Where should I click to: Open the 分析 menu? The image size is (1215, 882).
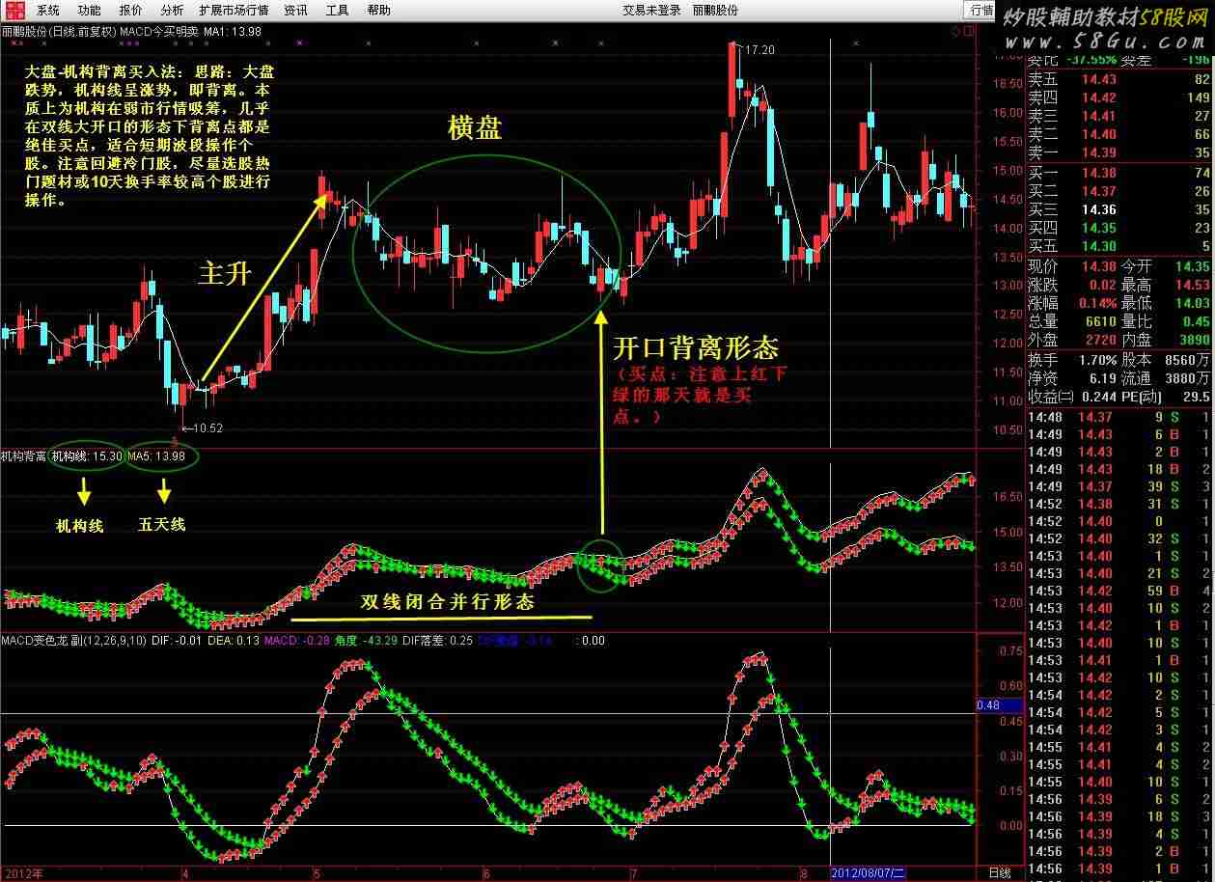click(172, 10)
